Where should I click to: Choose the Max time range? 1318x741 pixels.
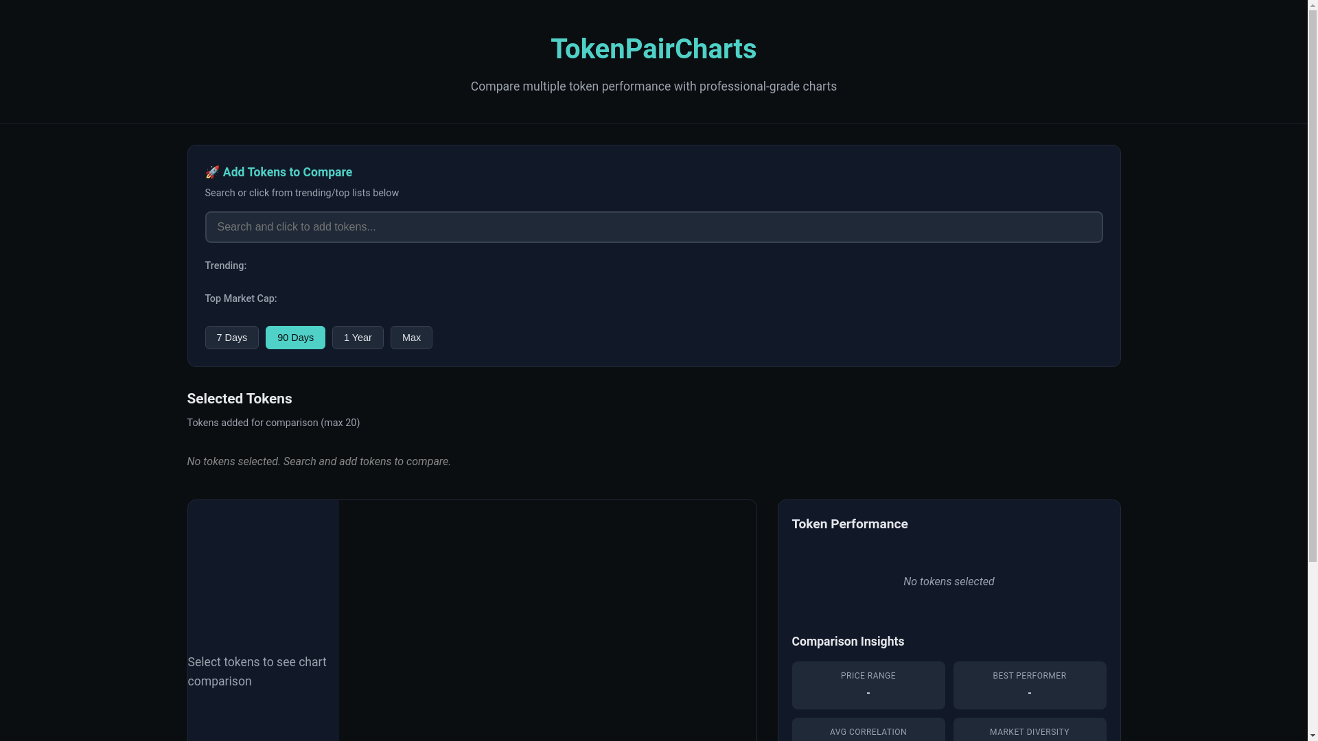411,338
